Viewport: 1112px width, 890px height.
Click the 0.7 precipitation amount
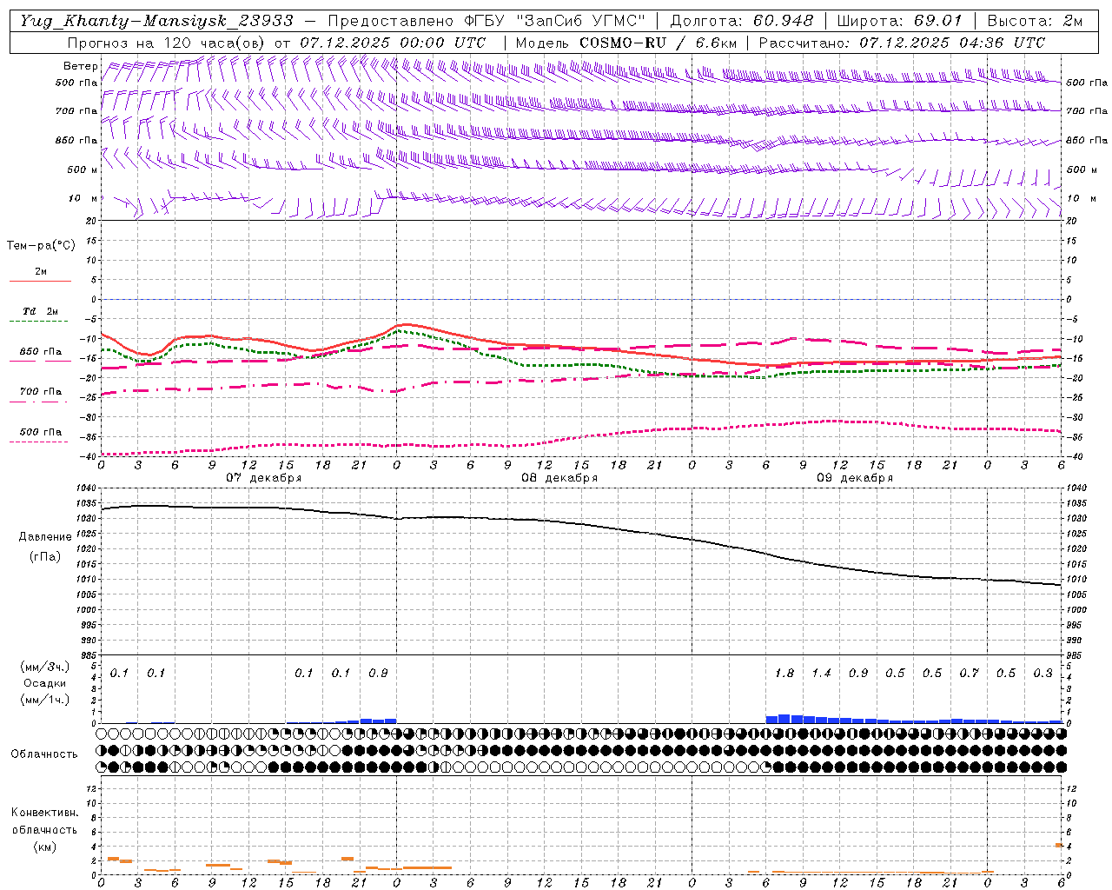click(x=969, y=673)
